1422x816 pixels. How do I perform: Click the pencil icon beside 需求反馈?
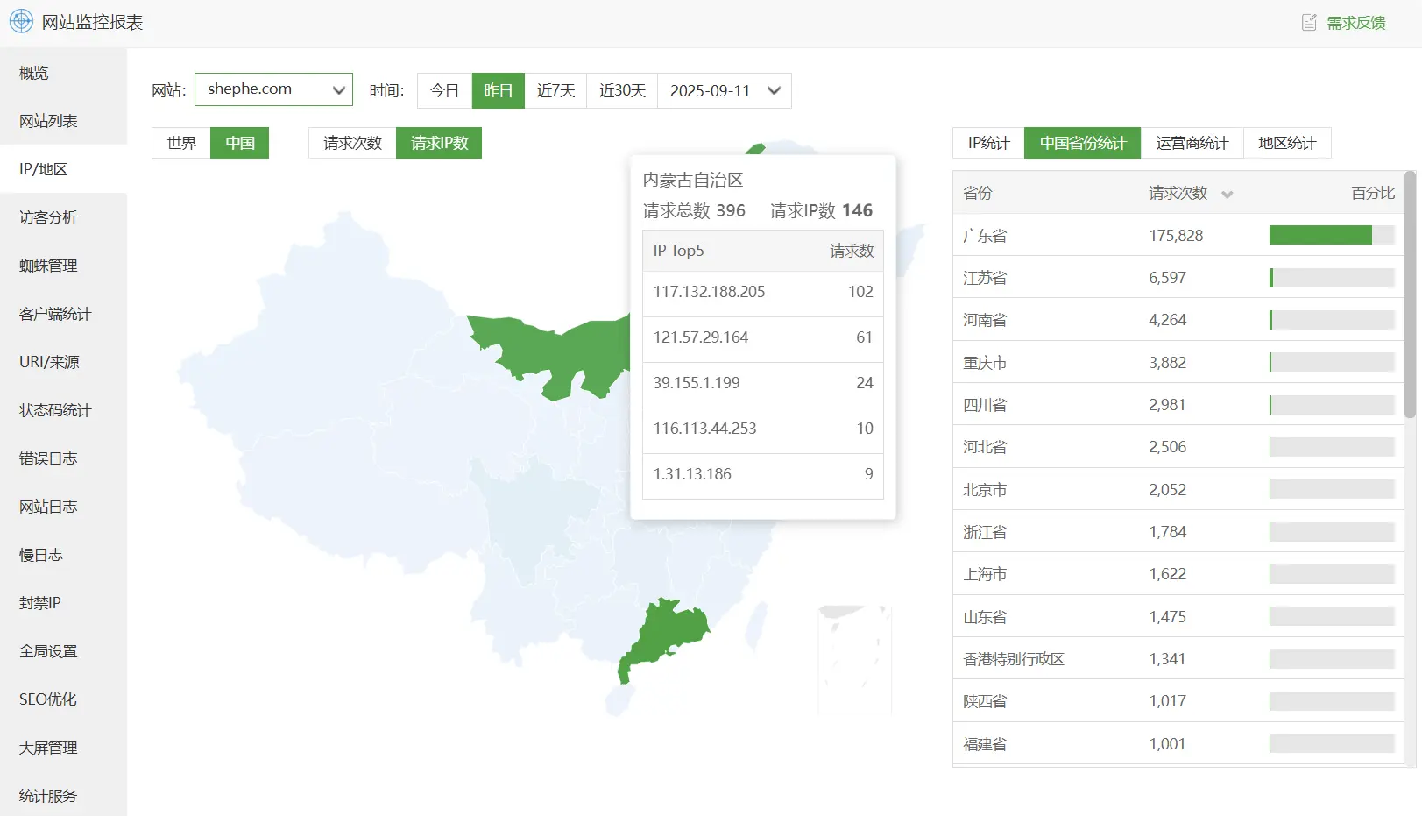pyautogui.click(x=1308, y=22)
